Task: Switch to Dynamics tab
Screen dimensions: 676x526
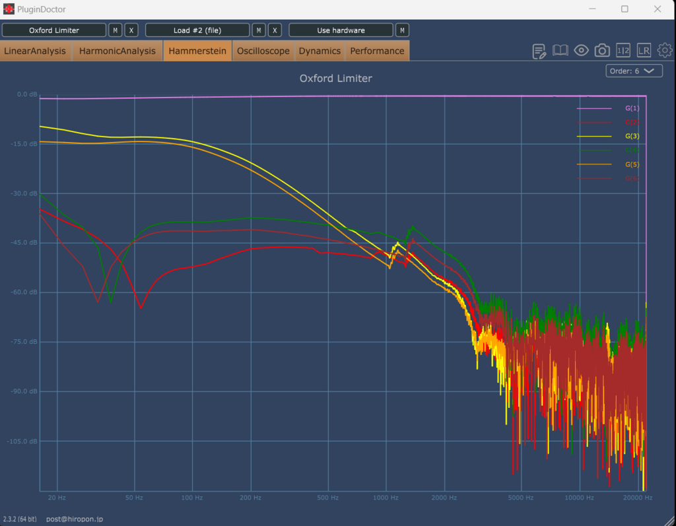Action: coord(320,51)
